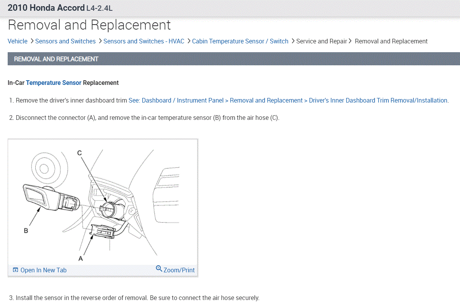Click chevron before Cabin Temperature Sensor breadcrumb
Viewport: 460px width, 305px height.
(188, 41)
